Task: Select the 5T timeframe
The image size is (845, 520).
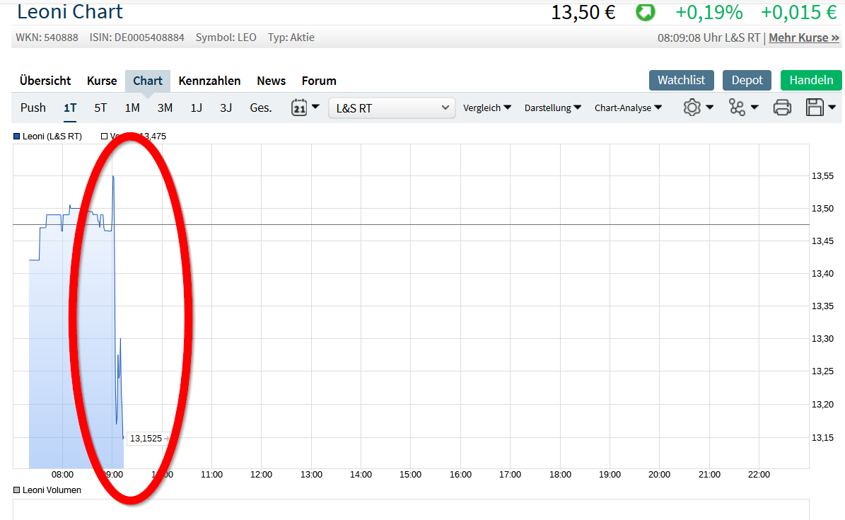Action: (x=101, y=108)
